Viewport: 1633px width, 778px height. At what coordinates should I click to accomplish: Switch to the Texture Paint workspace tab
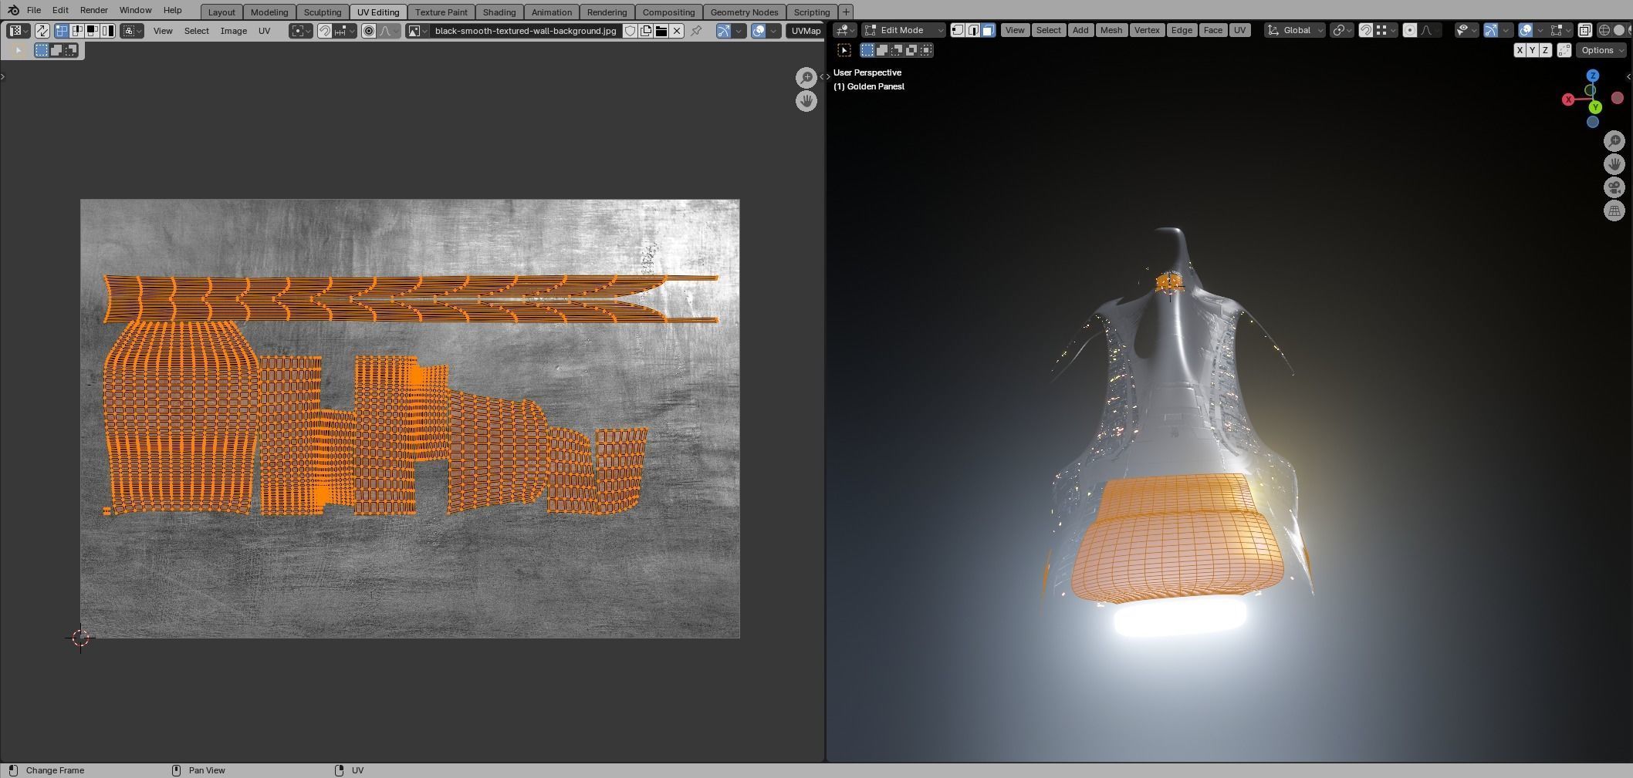coord(441,12)
